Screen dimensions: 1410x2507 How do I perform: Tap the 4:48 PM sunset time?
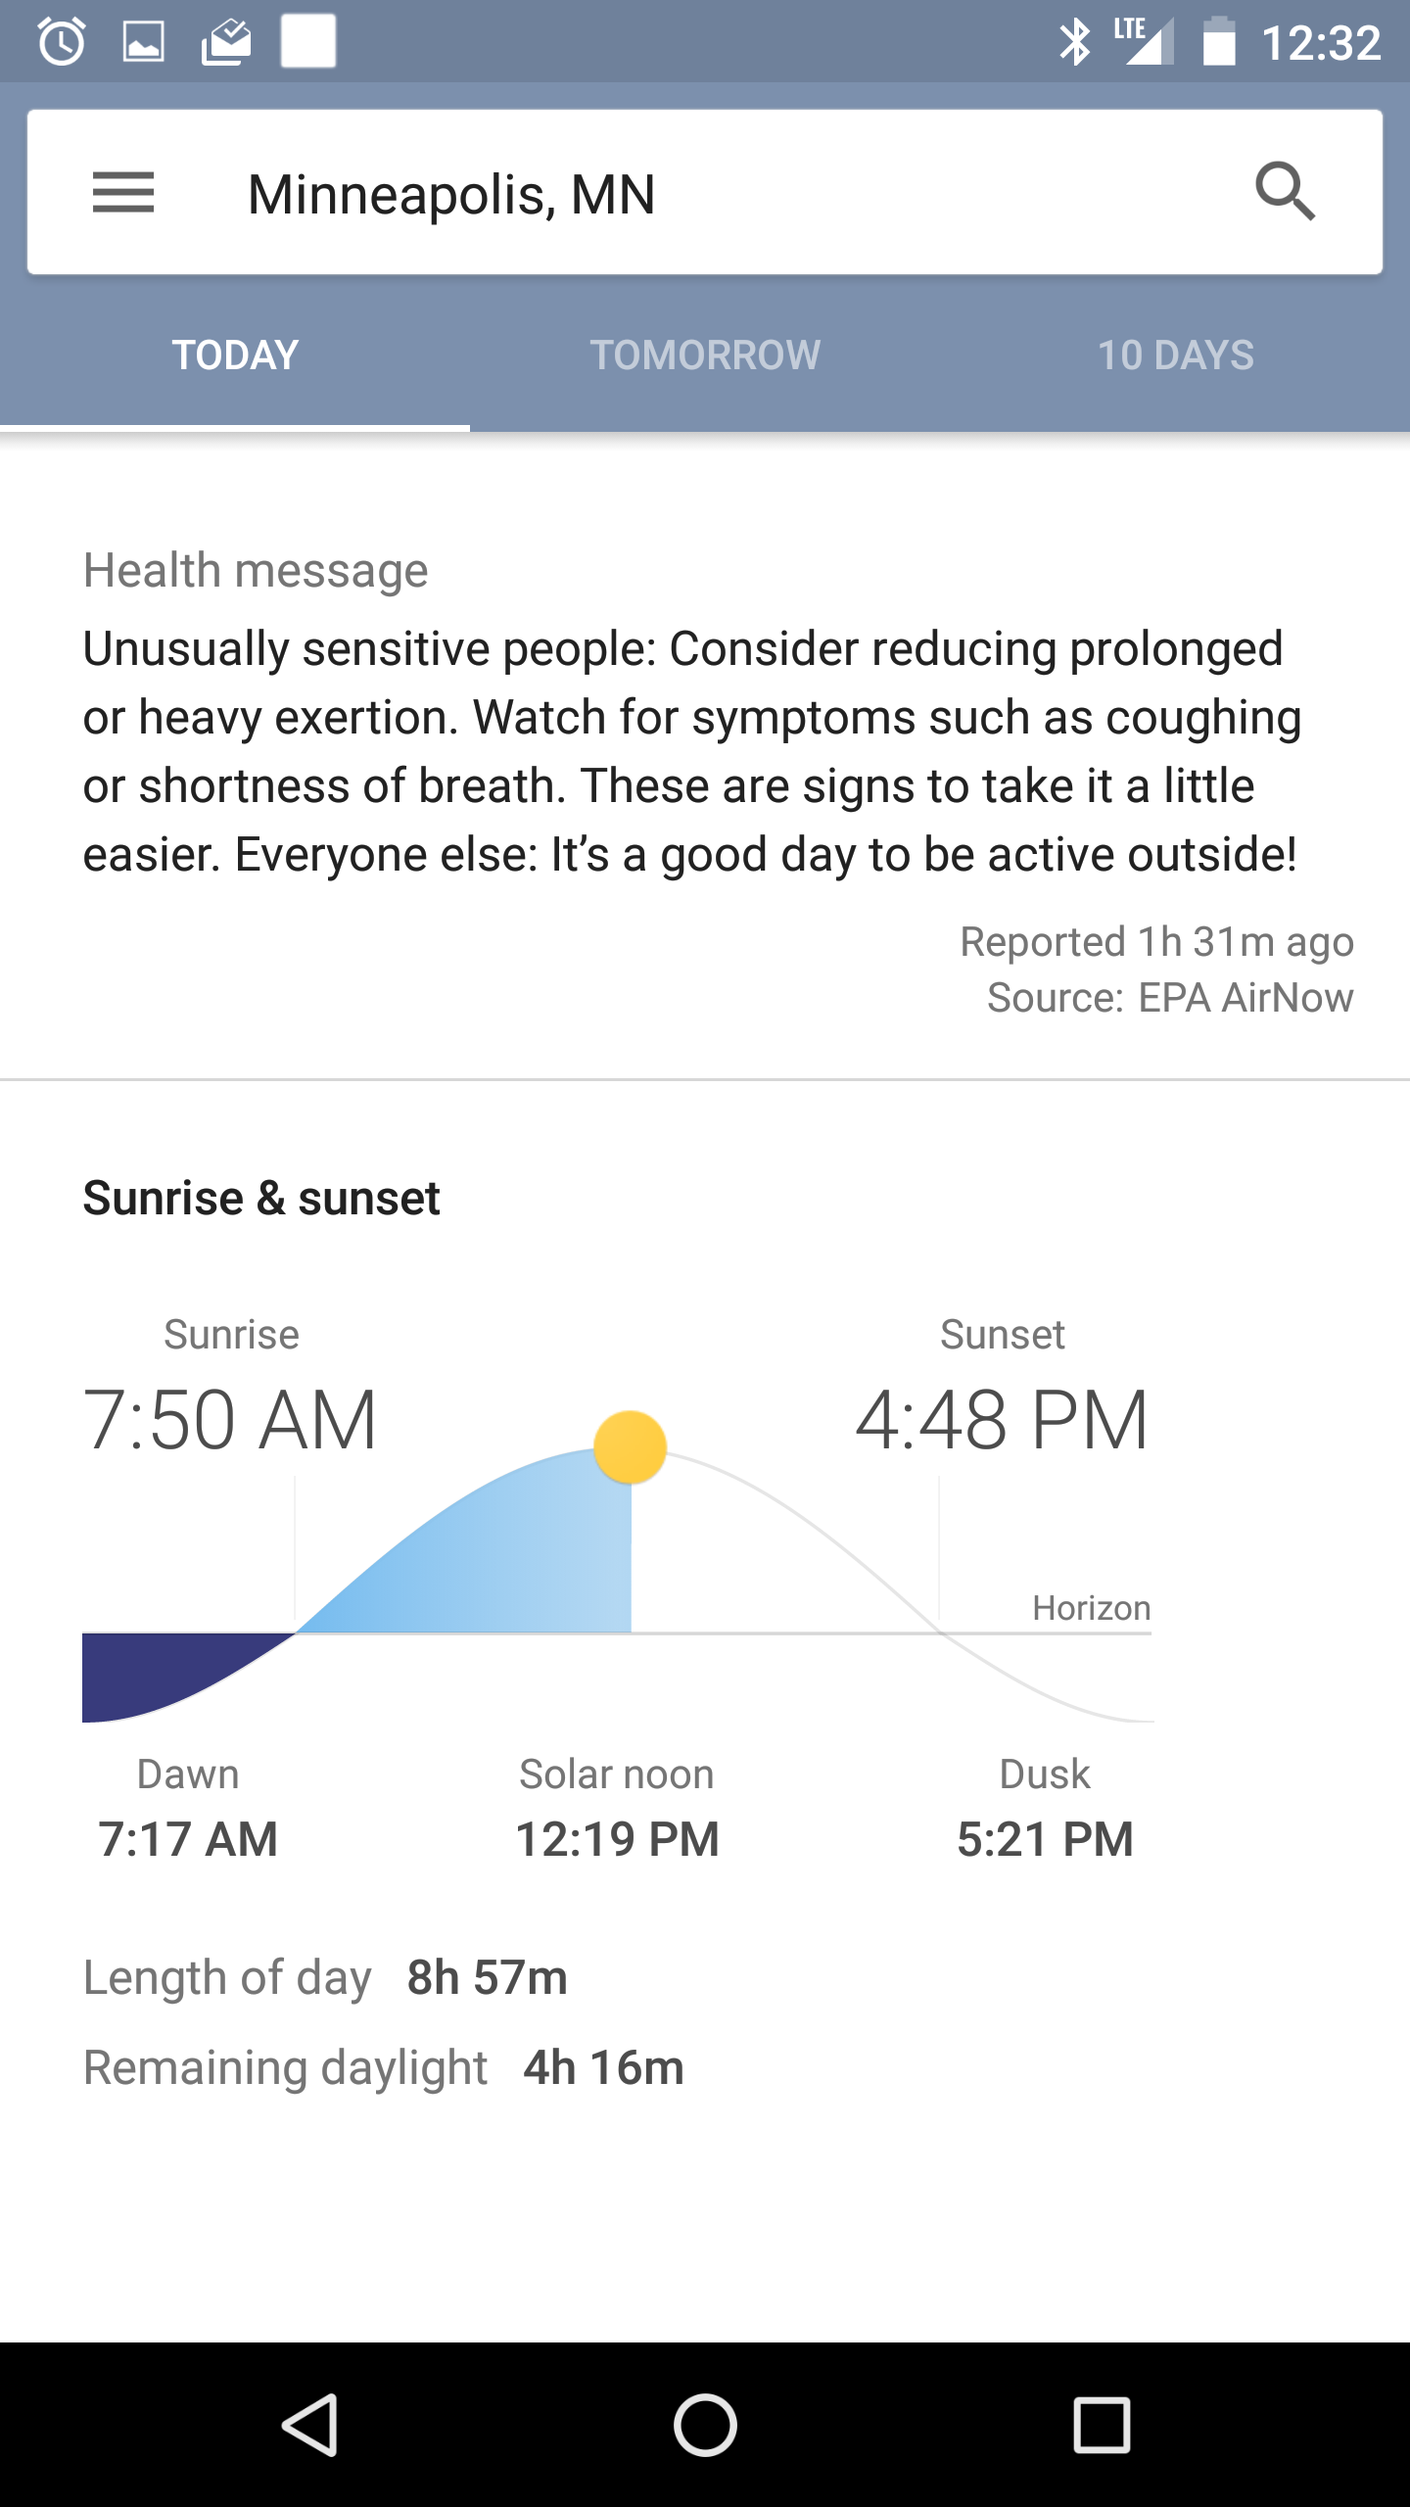tap(1002, 1420)
